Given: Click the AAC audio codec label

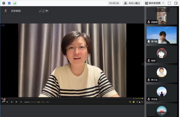Looking at the screenshot, I should pos(48,102).
